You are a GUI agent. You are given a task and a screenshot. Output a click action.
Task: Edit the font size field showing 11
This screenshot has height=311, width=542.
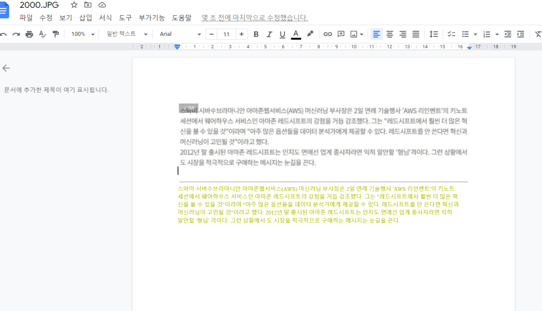coord(227,34)
